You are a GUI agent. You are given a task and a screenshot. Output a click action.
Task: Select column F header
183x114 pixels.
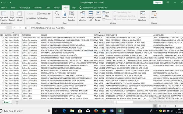pos(129,32)
